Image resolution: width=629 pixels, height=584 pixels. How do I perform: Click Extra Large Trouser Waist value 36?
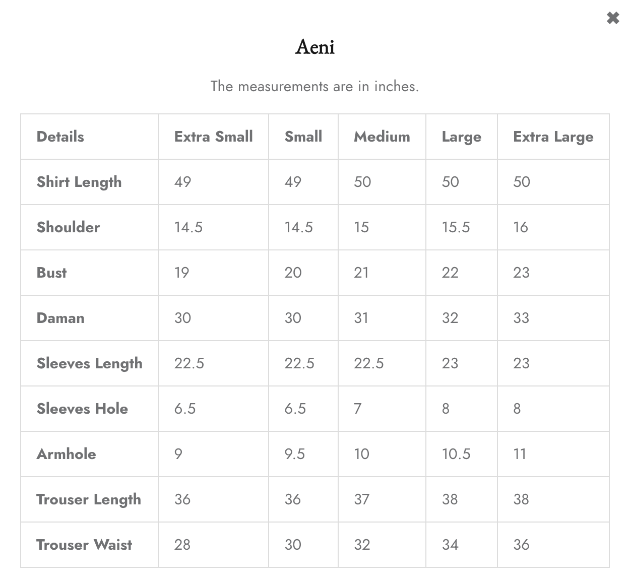coord(521,545)
